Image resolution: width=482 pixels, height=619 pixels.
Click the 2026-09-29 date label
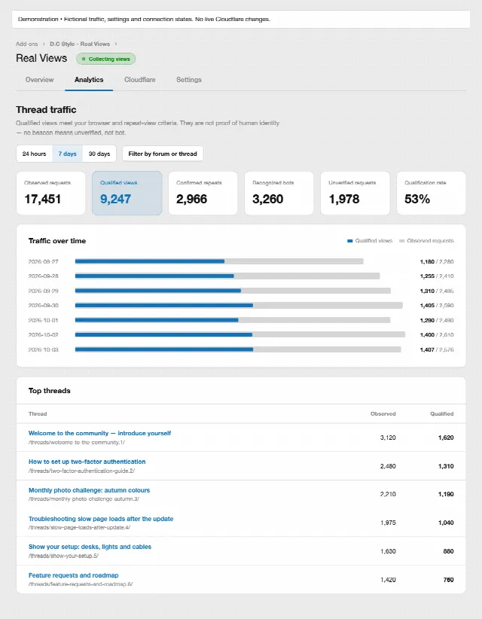click(44, 291)
